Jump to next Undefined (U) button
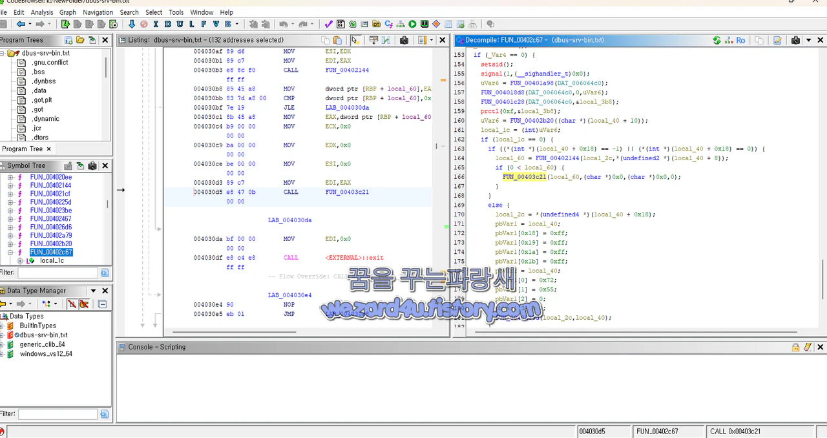827x438 pixels. tap(179, 24)
